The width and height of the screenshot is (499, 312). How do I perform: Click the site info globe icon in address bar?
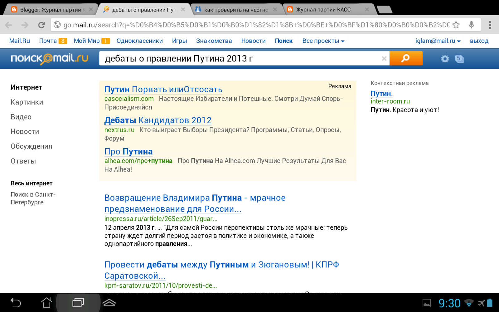57,25
